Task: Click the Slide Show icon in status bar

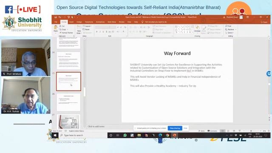Action: click(240, 131)
